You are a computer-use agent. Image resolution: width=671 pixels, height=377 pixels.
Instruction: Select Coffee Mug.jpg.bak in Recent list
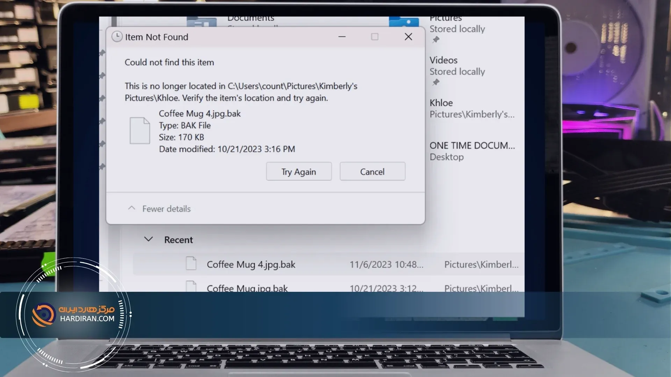[x=247, y=288]
